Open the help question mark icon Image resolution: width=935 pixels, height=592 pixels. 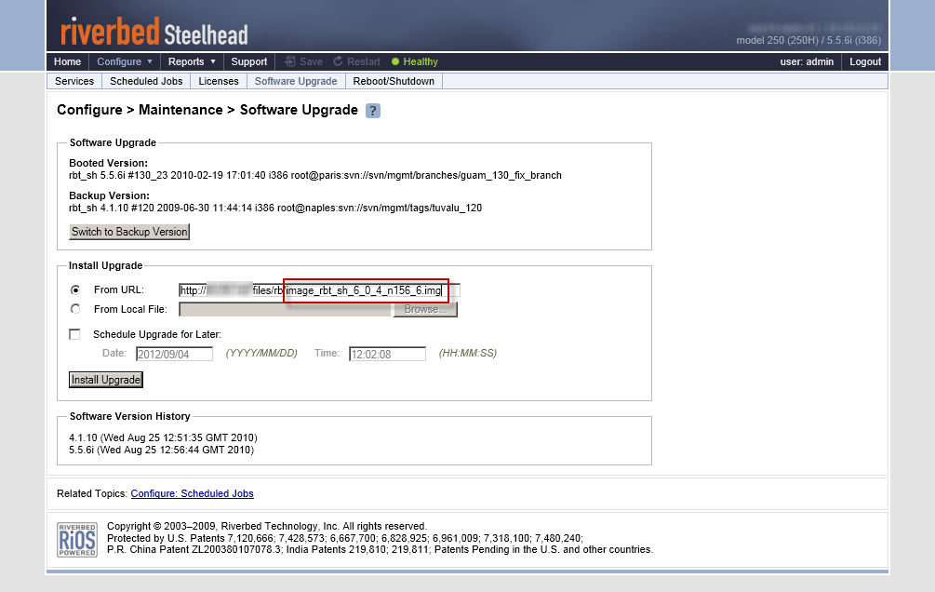(x=373, y=111)
